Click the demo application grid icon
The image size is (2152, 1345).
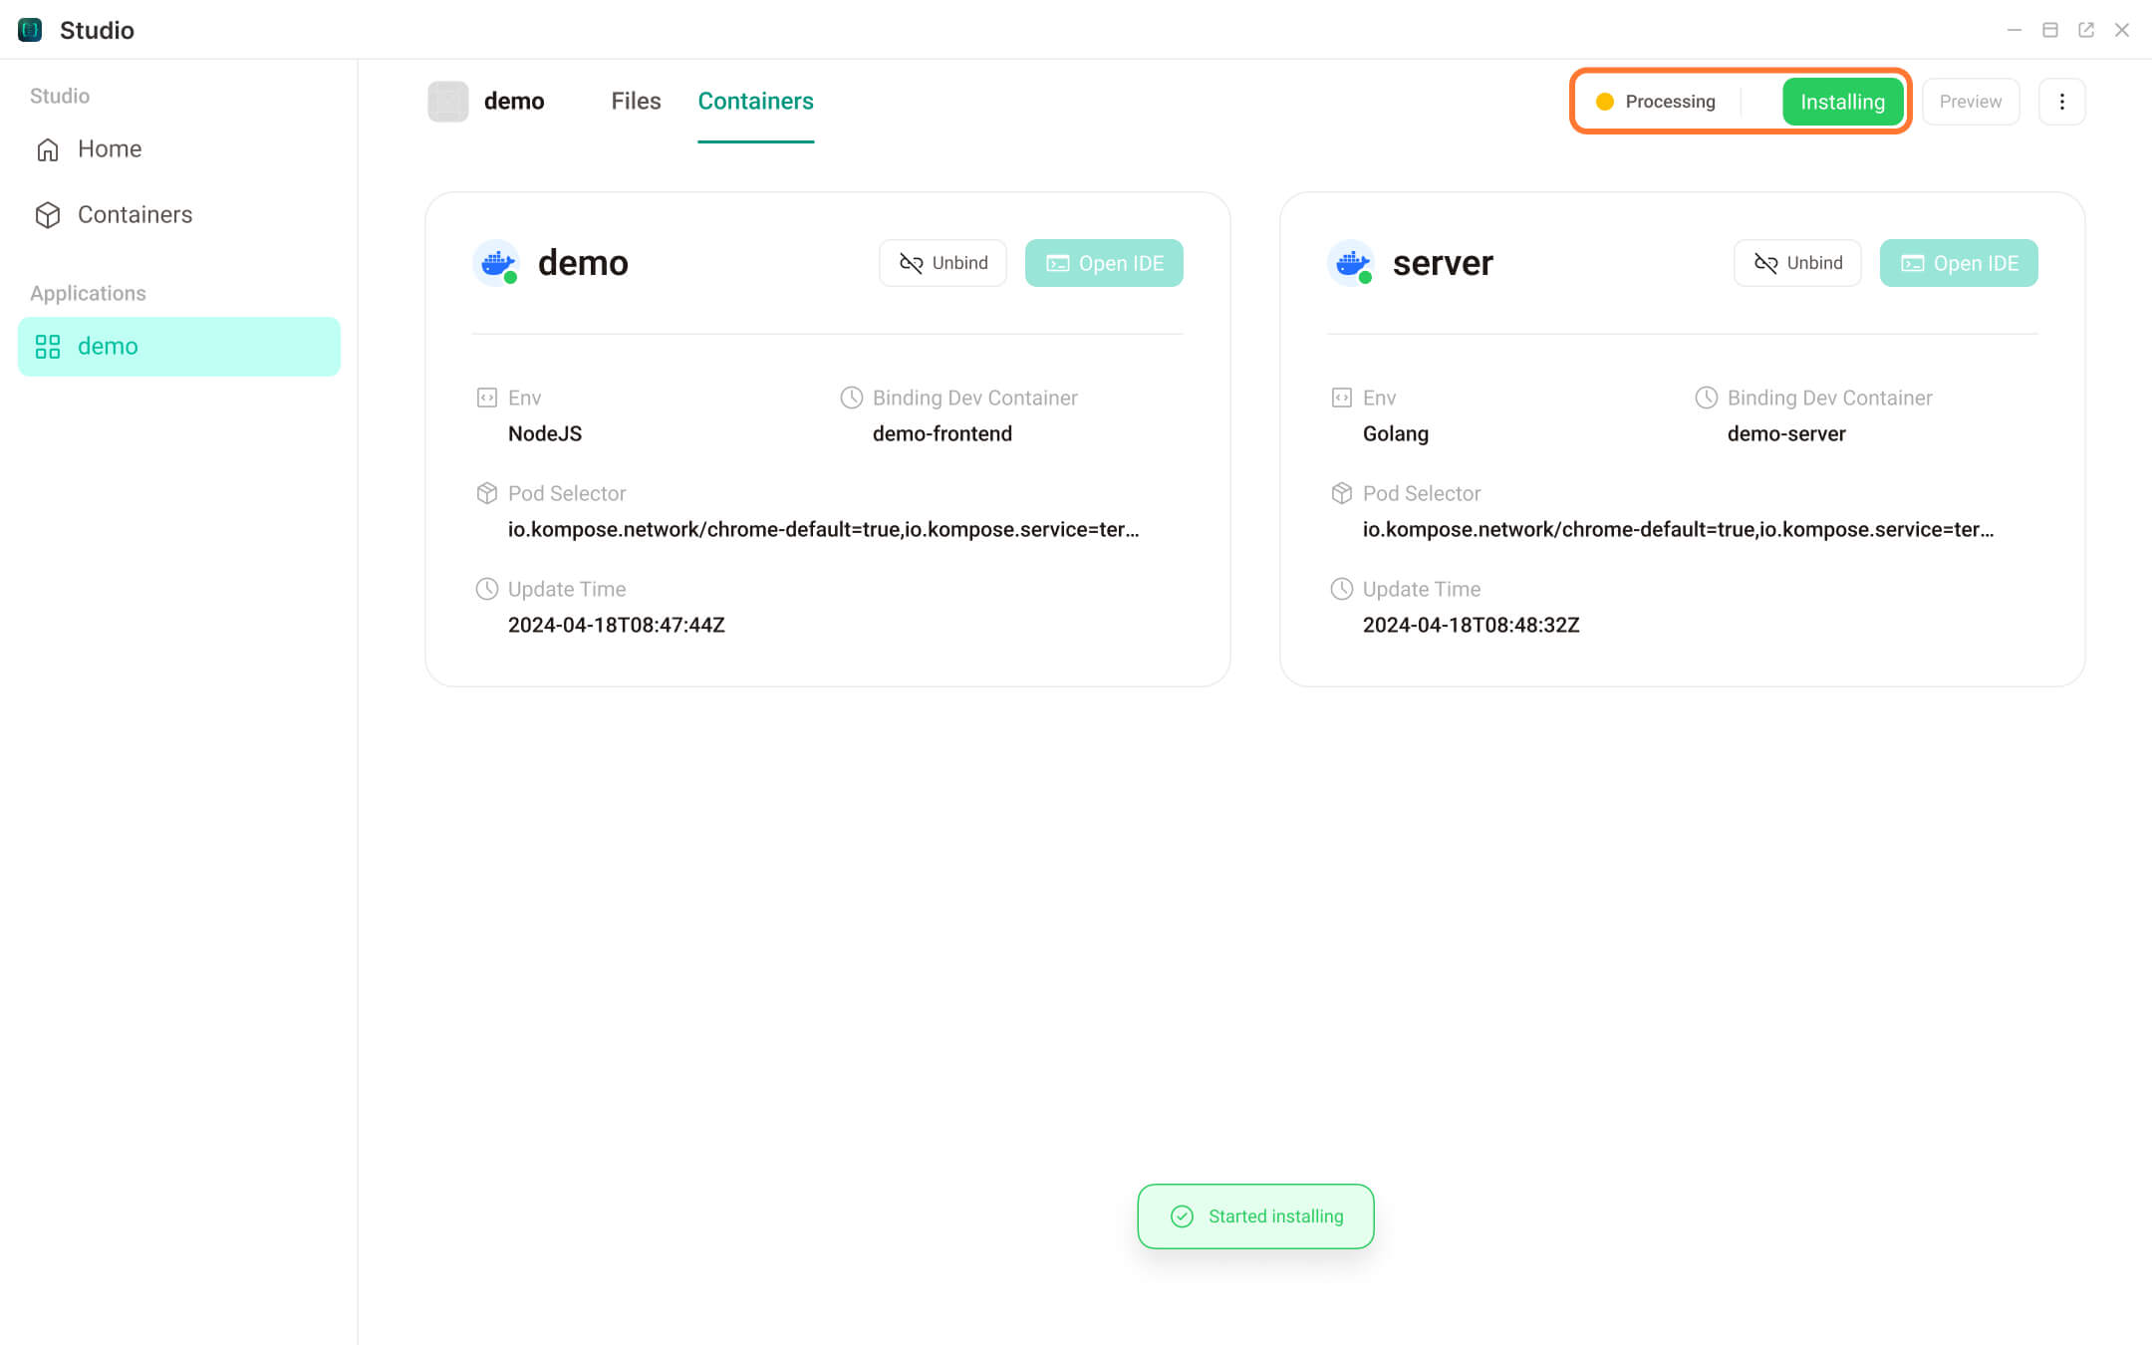pyautogui.click(x=48, y=347)
